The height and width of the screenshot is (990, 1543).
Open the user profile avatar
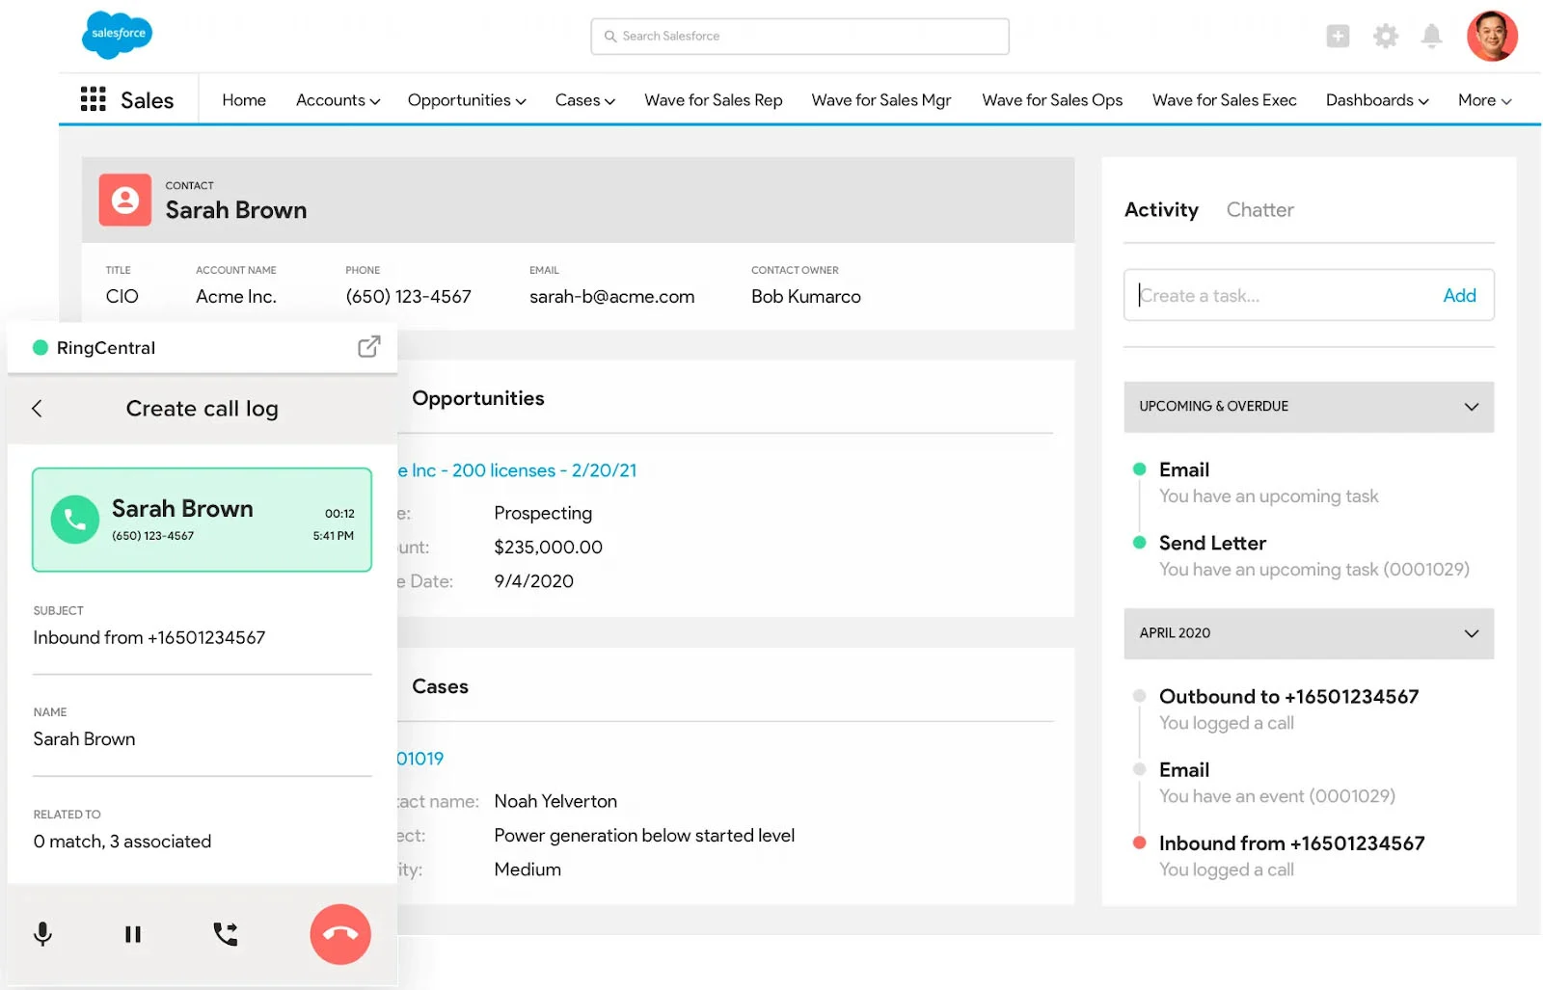(x=1492, y=36)
